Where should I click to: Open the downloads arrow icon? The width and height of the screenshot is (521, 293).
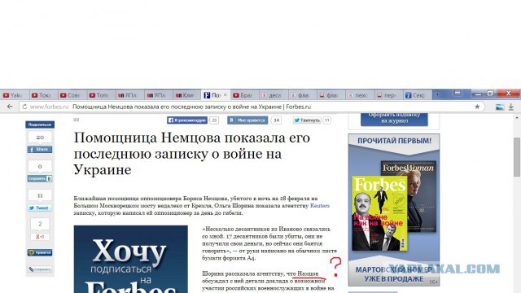click(x=511, y=107)
